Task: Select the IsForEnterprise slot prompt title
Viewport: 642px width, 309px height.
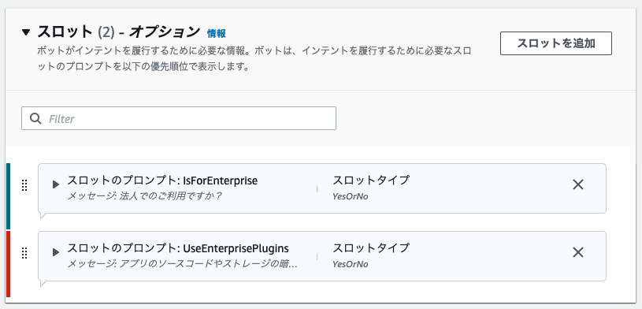Action: (x=162, y=181)
